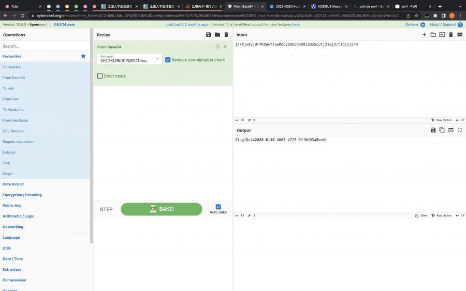Reset pane layout icon

pyautogui.click(x=460, y=35)
